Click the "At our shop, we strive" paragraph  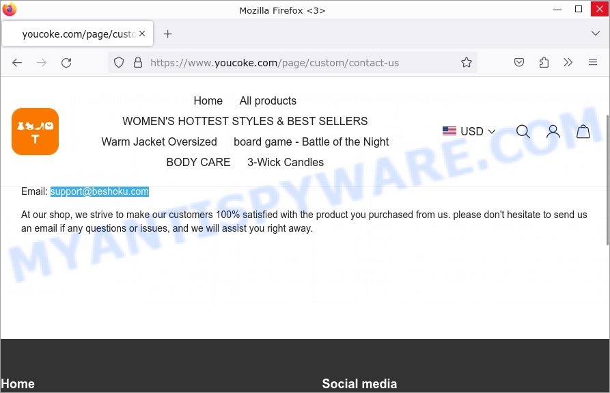click(304, 221)
